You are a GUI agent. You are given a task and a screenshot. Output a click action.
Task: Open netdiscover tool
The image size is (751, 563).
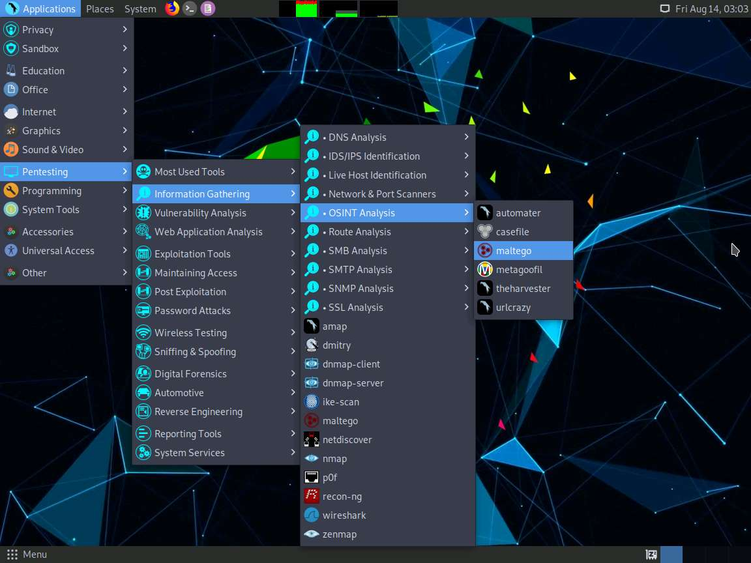click(387, 439)
